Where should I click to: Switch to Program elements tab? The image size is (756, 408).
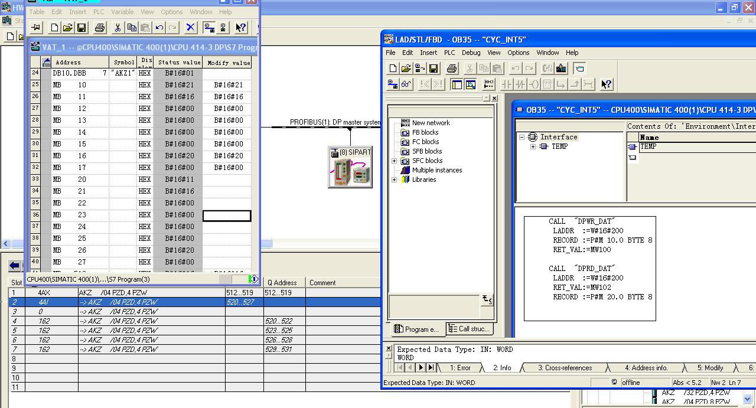pos(416,329)
